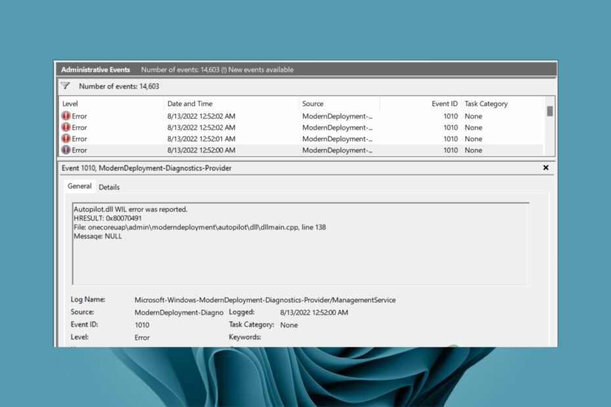The width and height of the screenshot is (611, 407).
Task: Click the dllmain.cpp file path line
Action: point(200,227)
